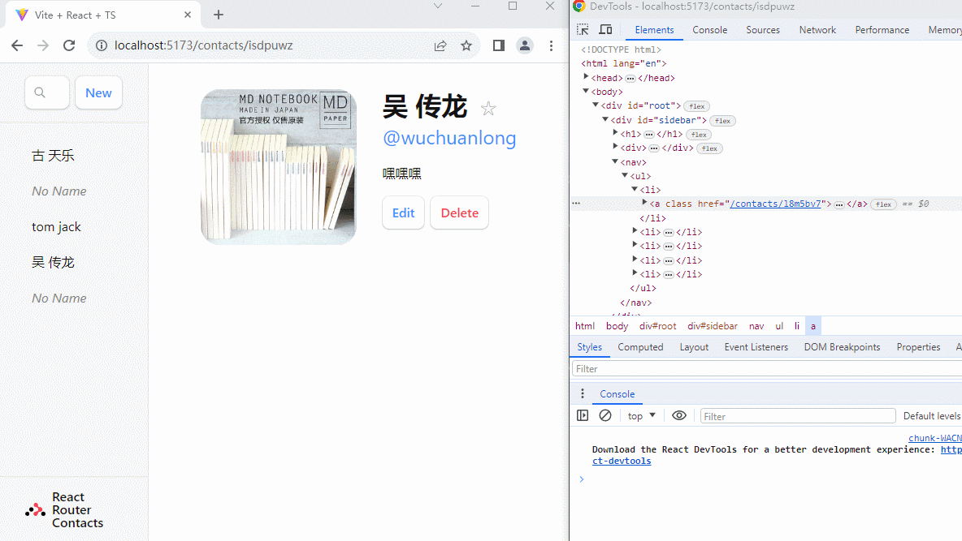The image size is (962, 541).
Task: Bookmark this page with the star icon
Action: [466, 45]
